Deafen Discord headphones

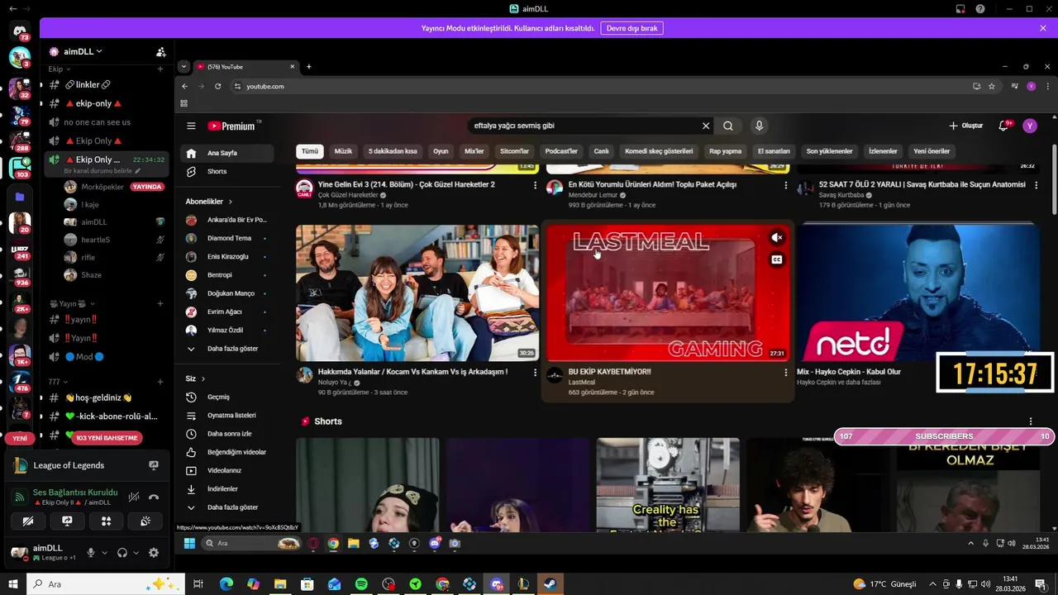pos(122,553)
